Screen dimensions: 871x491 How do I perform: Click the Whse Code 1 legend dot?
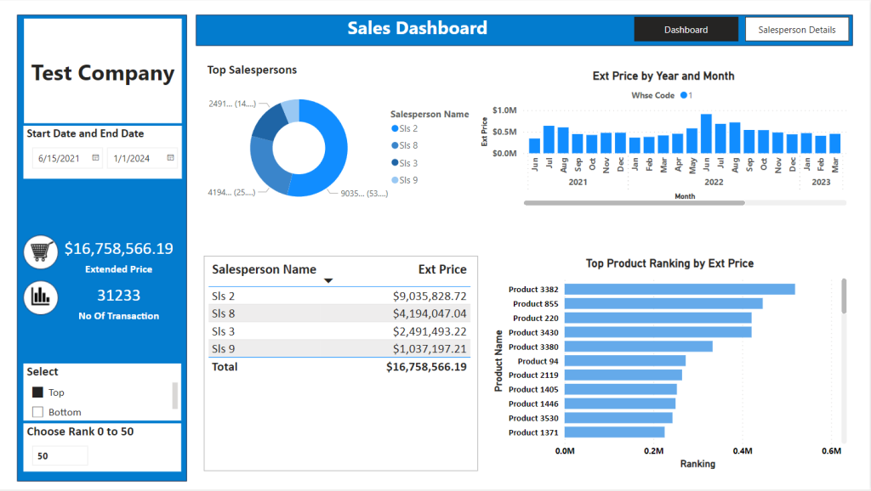click(x=684, y=95)
